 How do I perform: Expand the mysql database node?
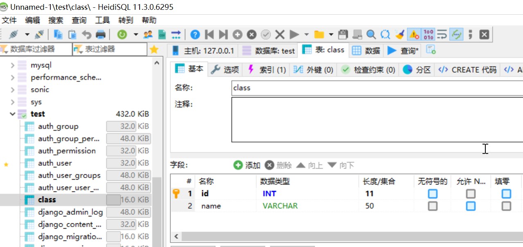point(13,65)
